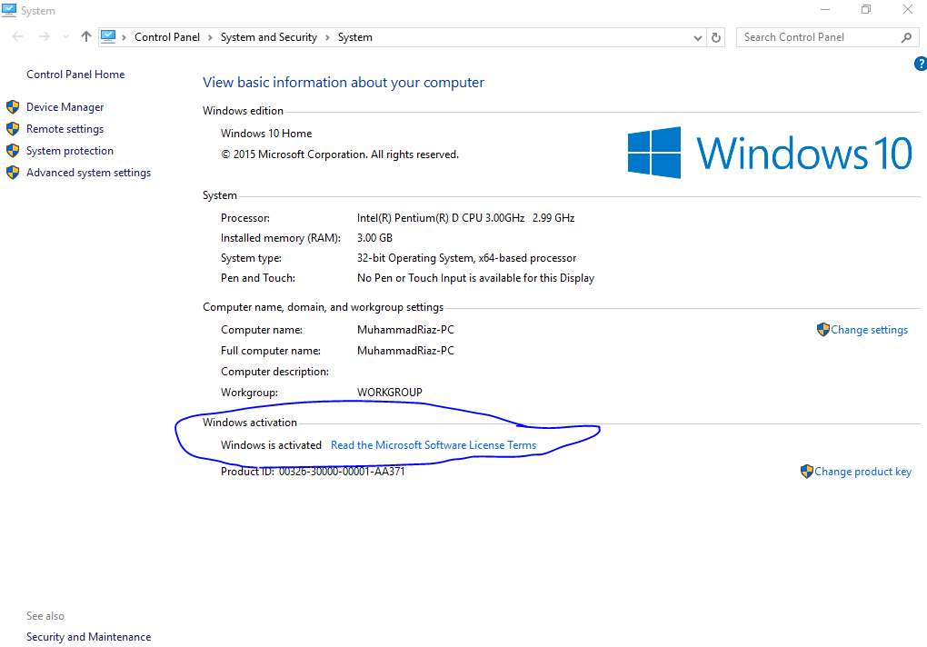Go to Control Panel Home
This screenshot has height=647, width=927.
(75, 75)
